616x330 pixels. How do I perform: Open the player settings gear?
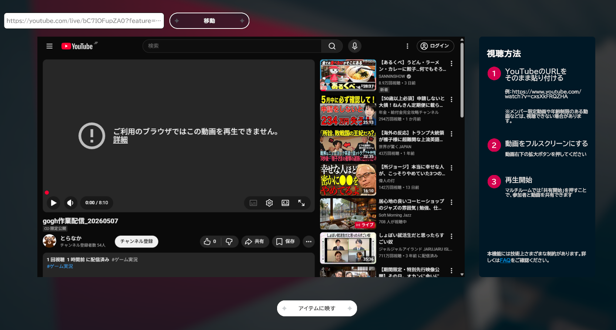click(x=269, y=203)
